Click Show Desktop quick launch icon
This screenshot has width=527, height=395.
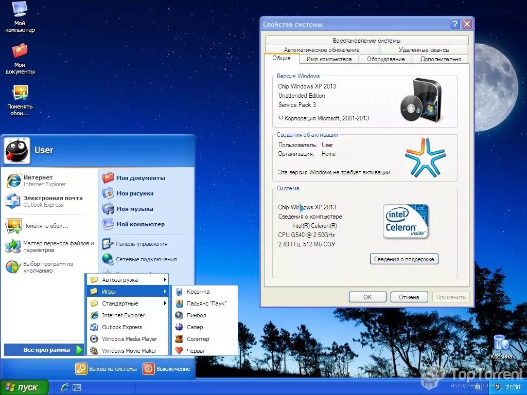[x=77, y=387]
